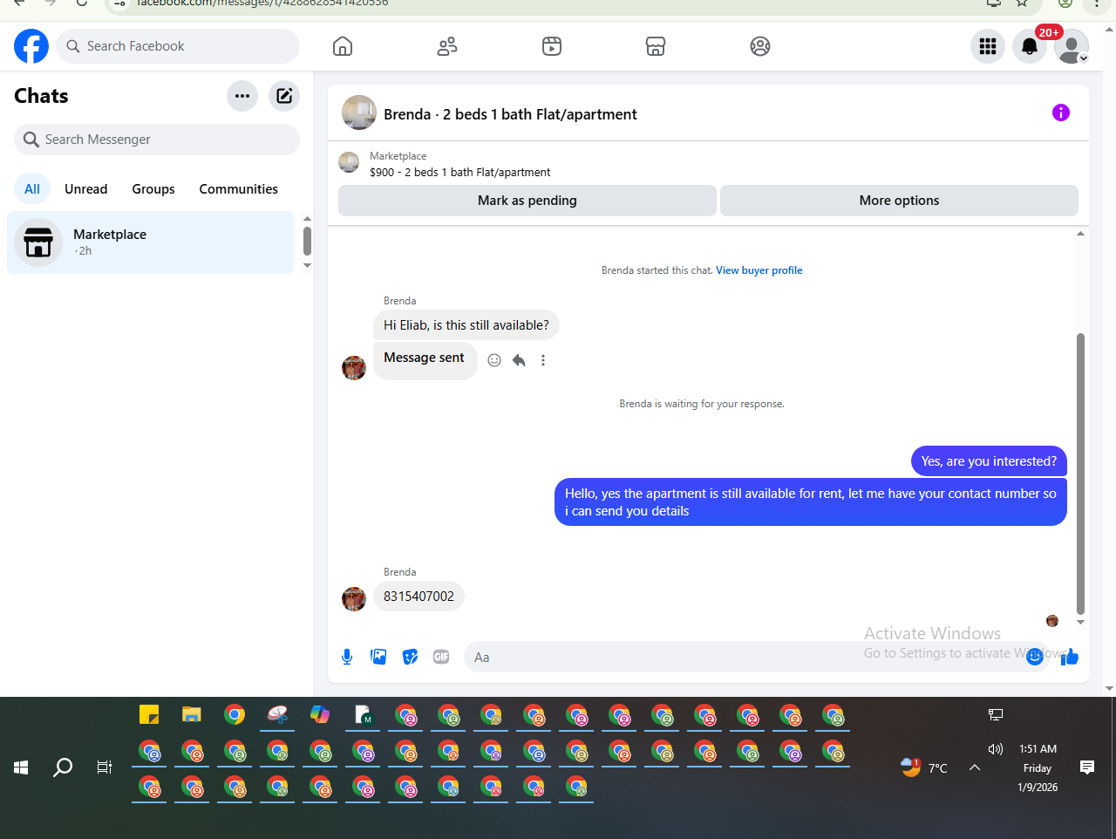Choose a sticker with the sticker icon
Viewport: 1116px width, 839px height.
click(x=410, y=657)
